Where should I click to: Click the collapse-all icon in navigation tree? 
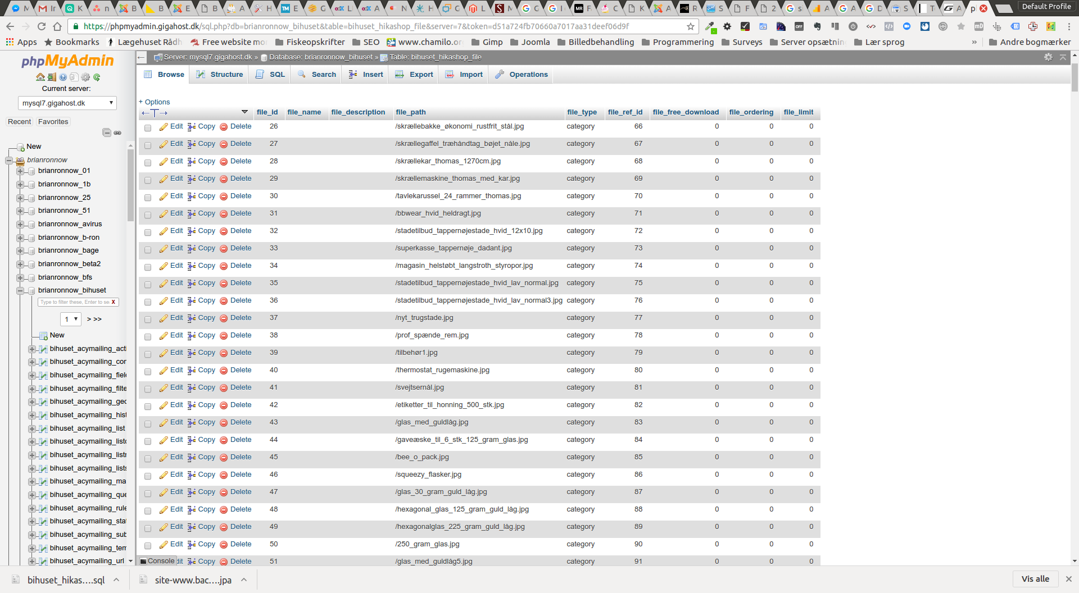click(x=107, y=133)
